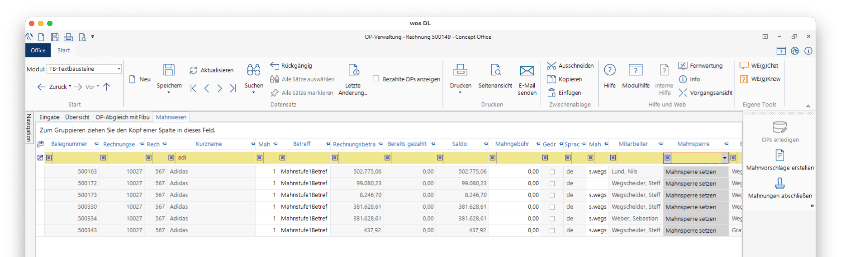Click Mahnsperre setzen for Beleg 500172
Viewport: 841px width, 257px height.
691,184
